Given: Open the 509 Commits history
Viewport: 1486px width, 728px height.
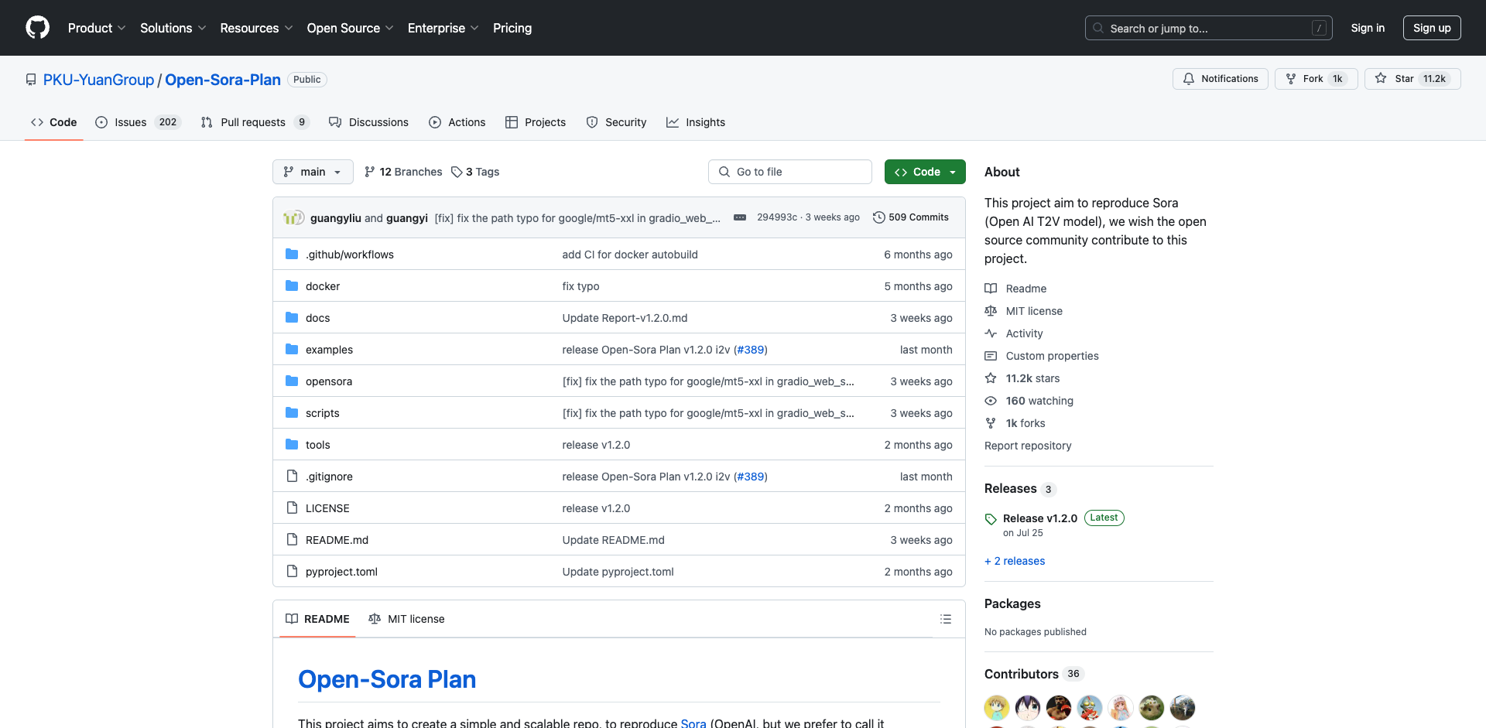Looking at the screenshot, I should point(910,217).
